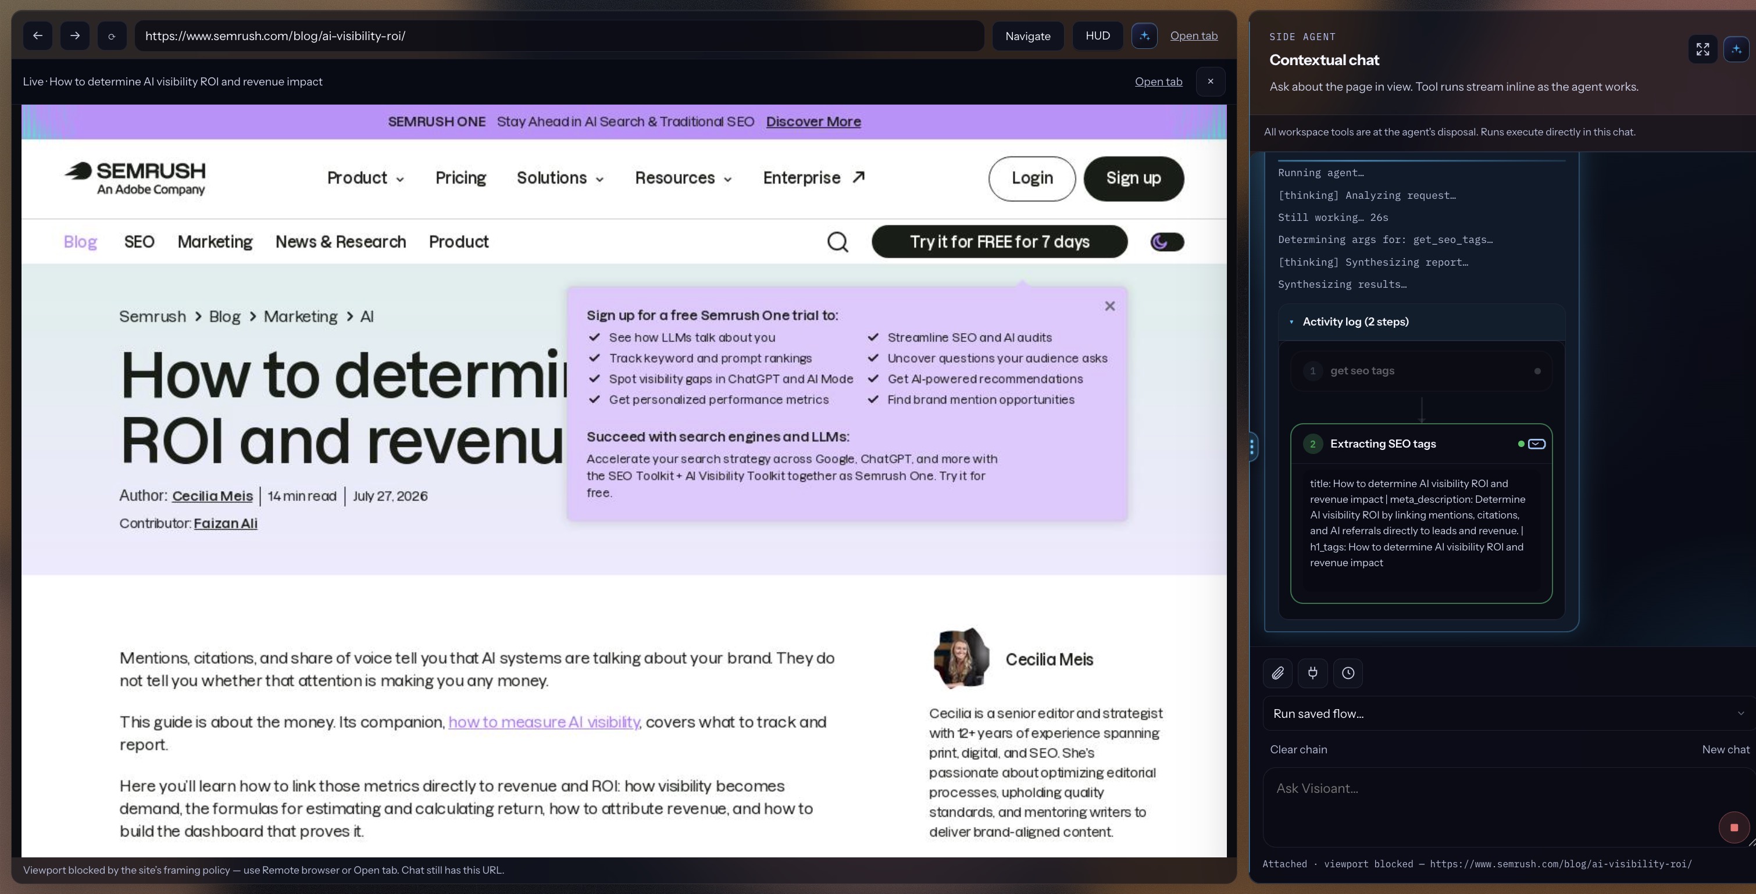Image resolution: width=1756 pixels, height=894 pixels.
Task: Click Cecilia Meis author photo
Action: pyautogui.click(x=961, y=657)
